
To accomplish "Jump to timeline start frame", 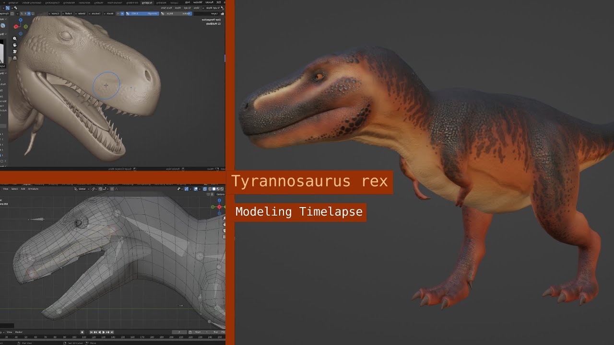I will (91, 332).
